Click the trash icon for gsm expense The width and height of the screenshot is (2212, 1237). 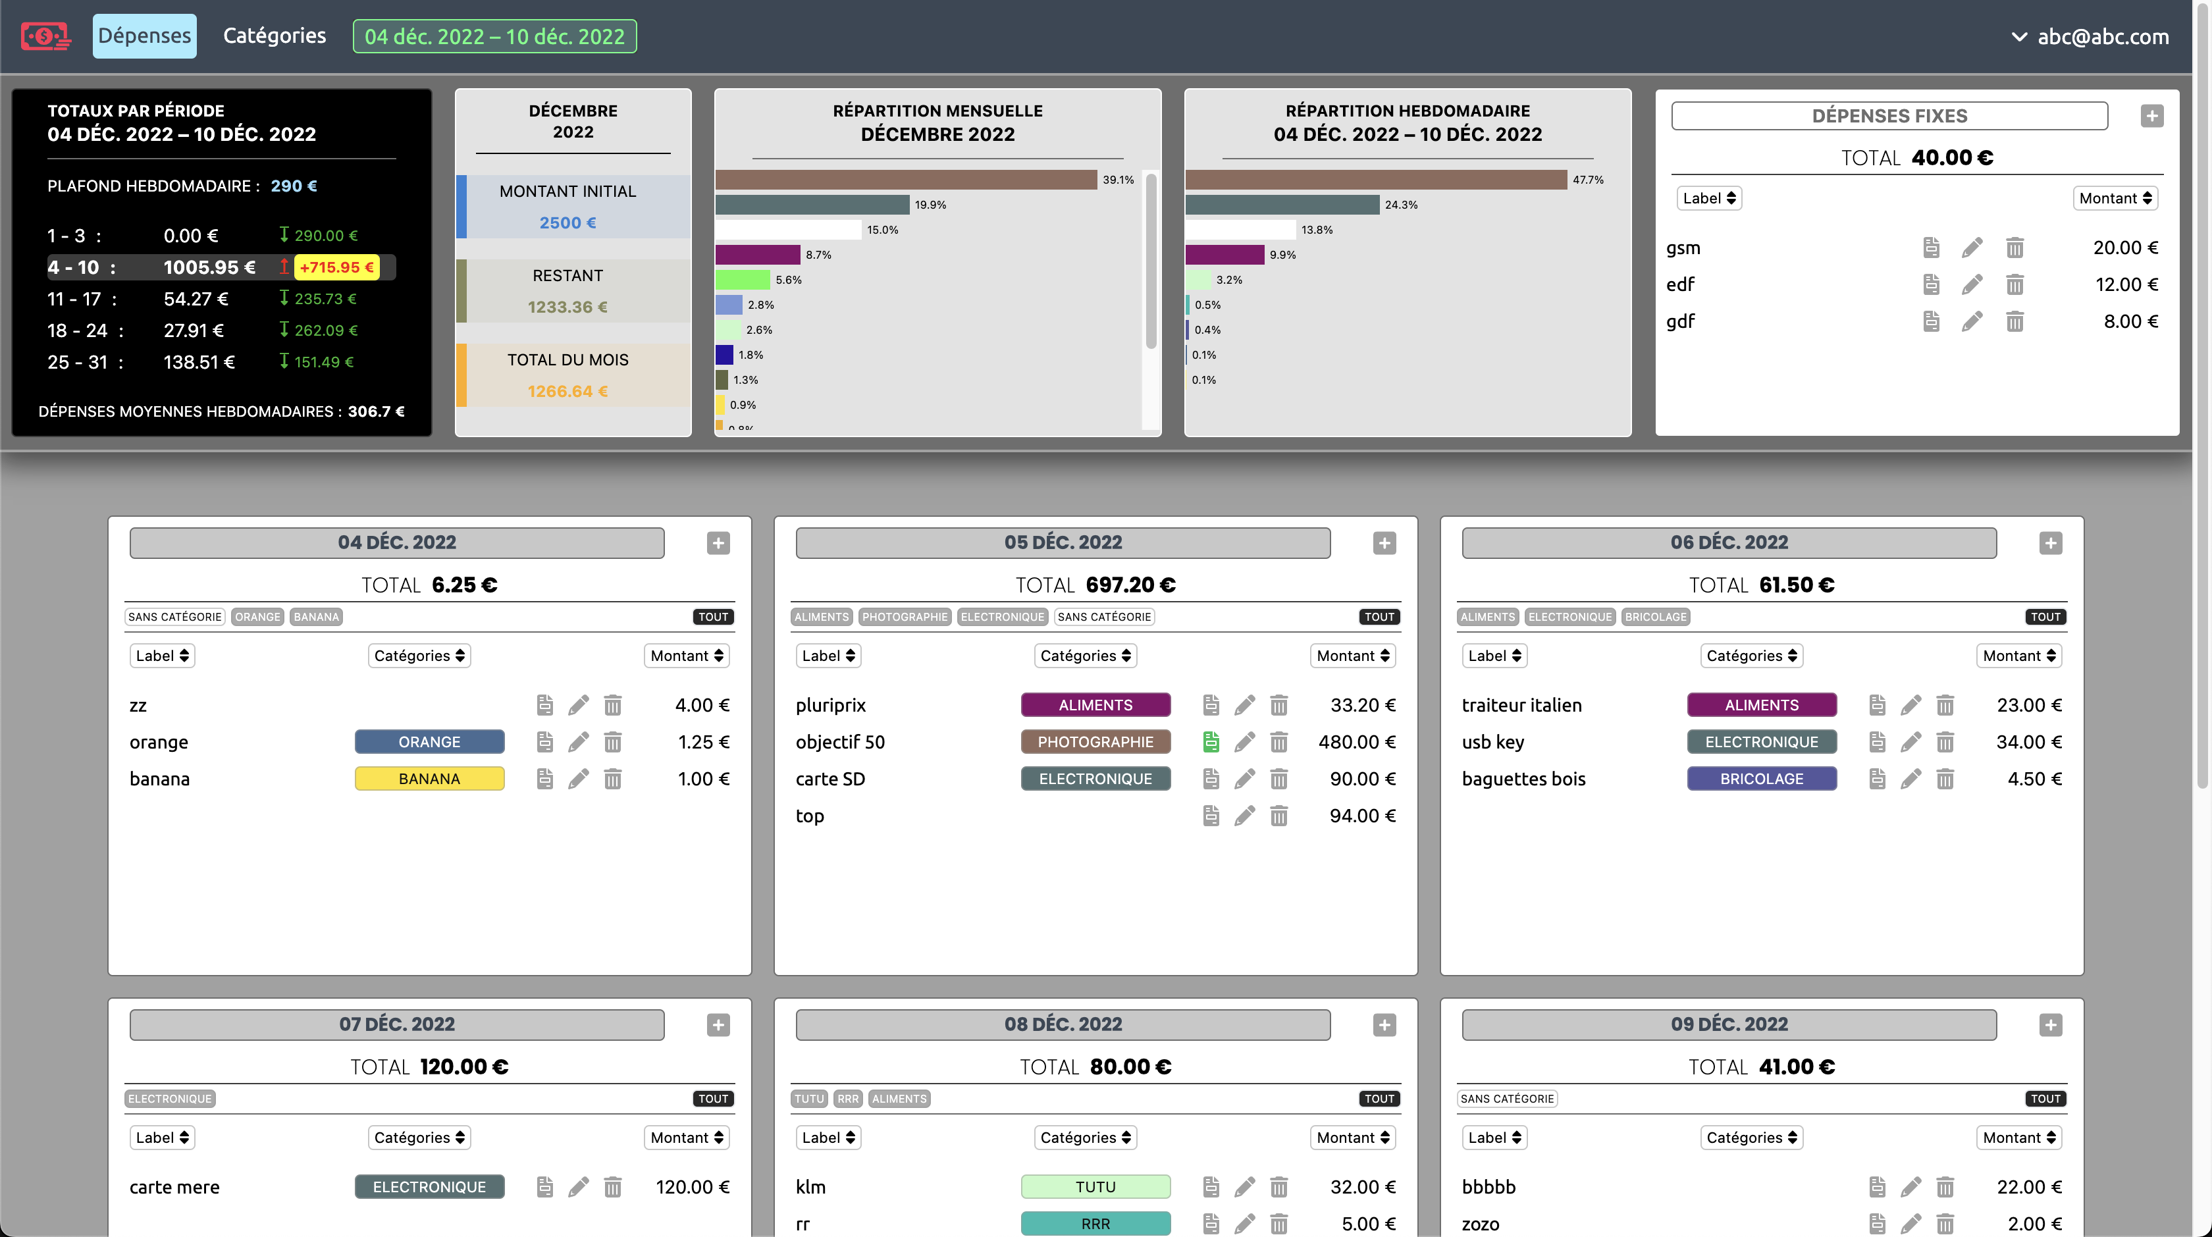(2014, 248)
